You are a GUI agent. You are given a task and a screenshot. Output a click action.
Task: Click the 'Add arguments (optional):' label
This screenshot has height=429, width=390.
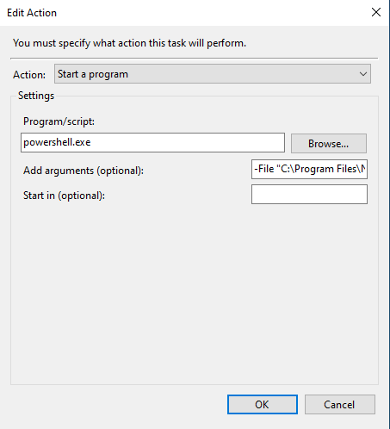click(84, 171)
